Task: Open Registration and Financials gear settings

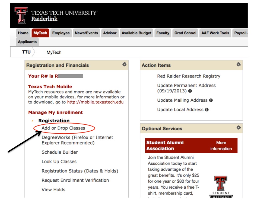Action: [124, 64]
